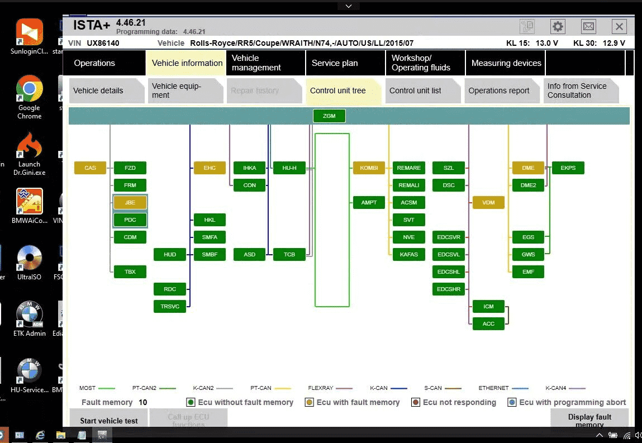
Task: Select the TCB control unit
Action: click(x=289, y=254)
